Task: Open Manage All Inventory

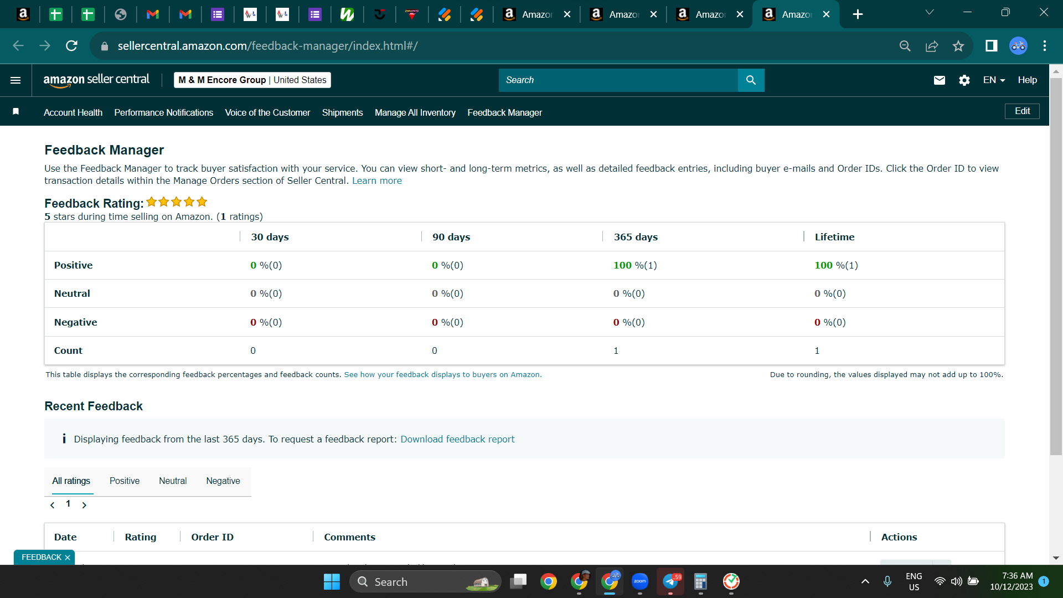Action: [x=415, y=112]
